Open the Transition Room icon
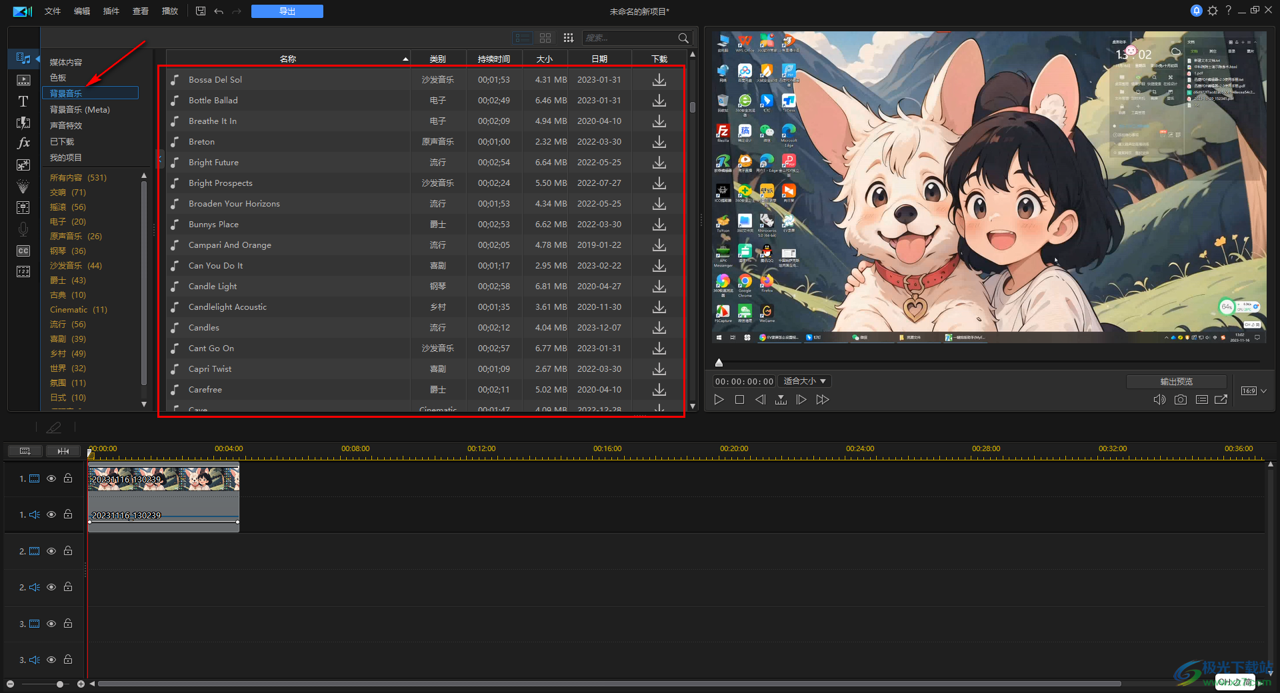This screenshot has height=693, width=1280. tap(23, 123)
